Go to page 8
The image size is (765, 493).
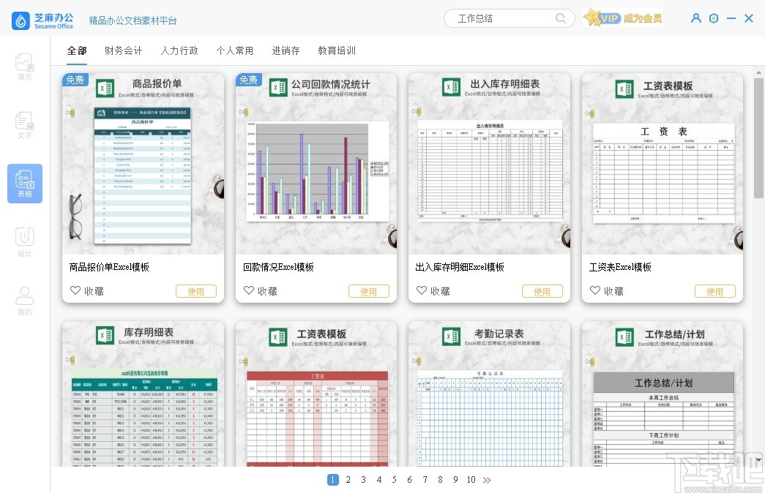(x=440, y=480)
